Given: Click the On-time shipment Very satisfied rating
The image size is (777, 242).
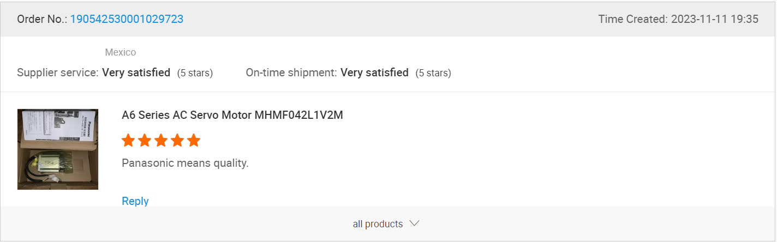Looking at the screenshot, I should coord(374,72).
